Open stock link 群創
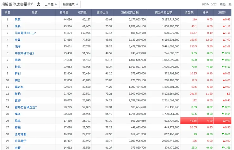 tap(18, 73)
